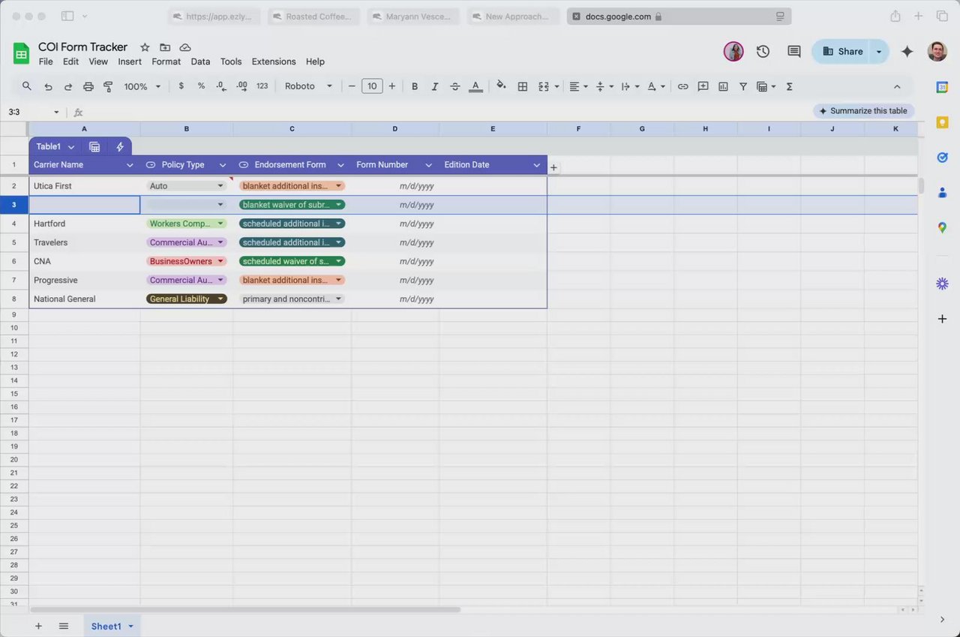This screenshot has height=637, width=960.
Task: Open version history clock icon
Action: [763, 51]
